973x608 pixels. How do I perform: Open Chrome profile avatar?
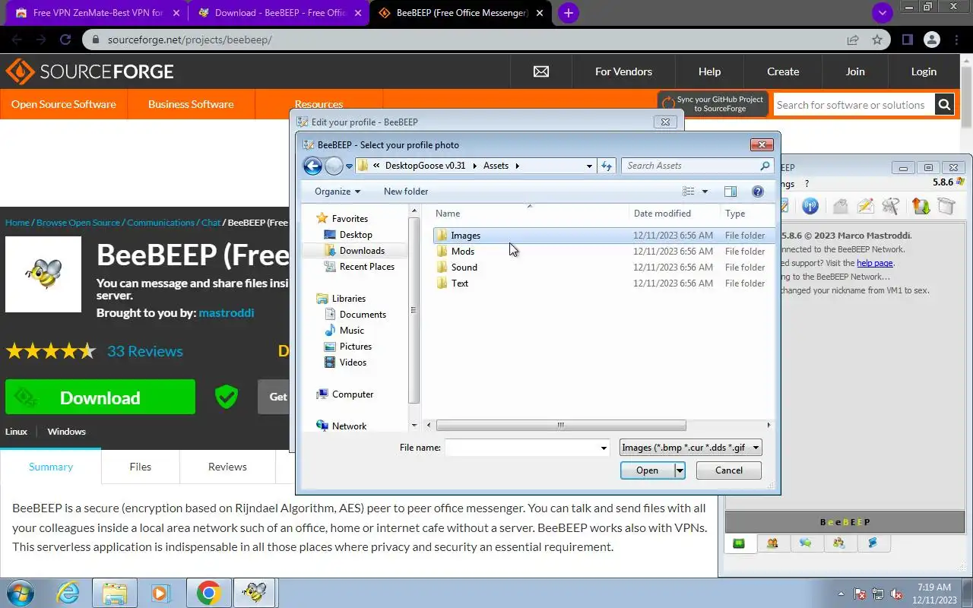coord(932,40)
